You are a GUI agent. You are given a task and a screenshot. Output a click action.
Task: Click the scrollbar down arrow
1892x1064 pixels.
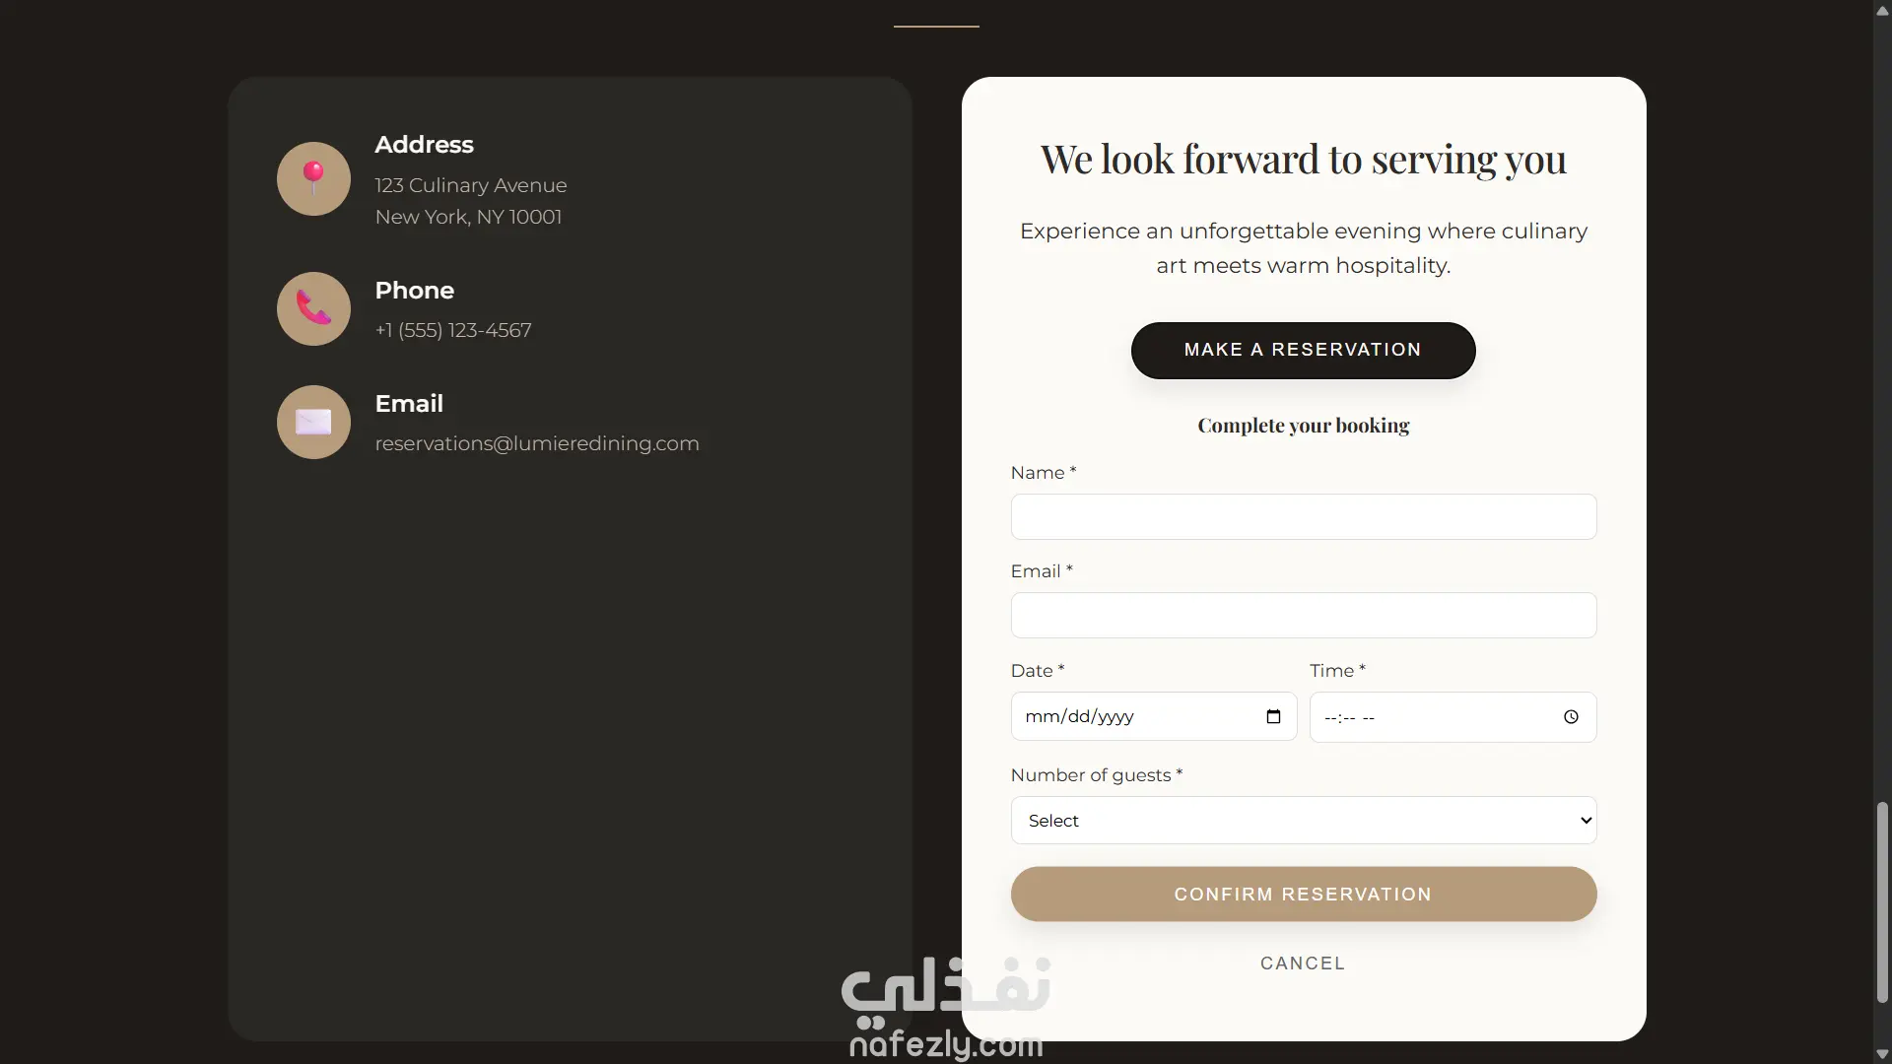pos(1882,1054)
